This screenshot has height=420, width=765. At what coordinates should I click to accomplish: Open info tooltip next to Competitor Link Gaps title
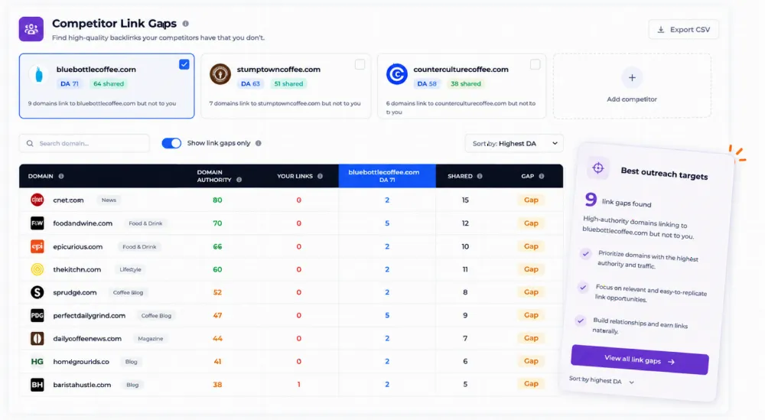coord(185,24)
